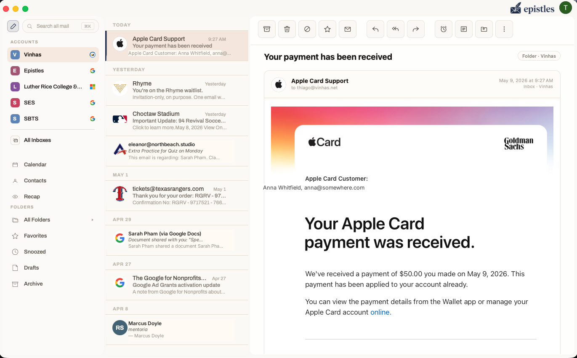Click the profile avatar labeled T
577x358 pixels.
[x=565, y=8]
